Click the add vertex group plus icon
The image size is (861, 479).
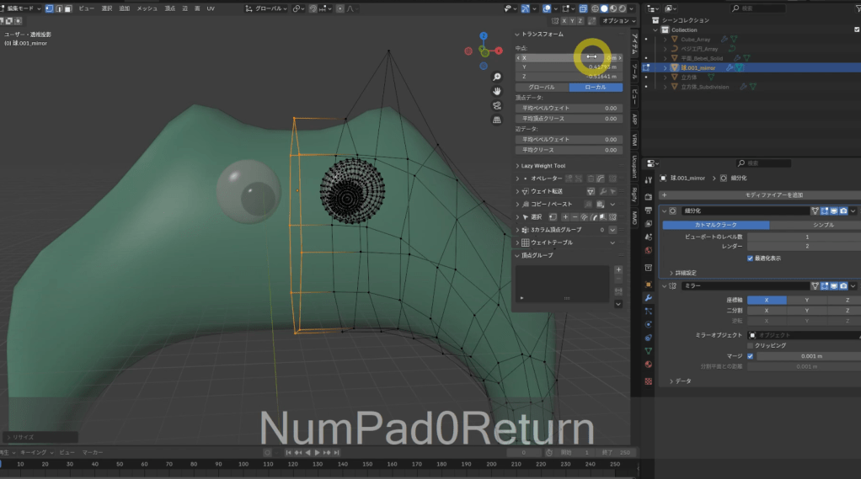pyautogui.click(x=618, y=270)
